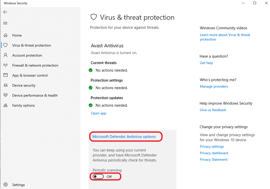Open Settings via the gear icon
The image size is (270, 189).
click(5, 185)
